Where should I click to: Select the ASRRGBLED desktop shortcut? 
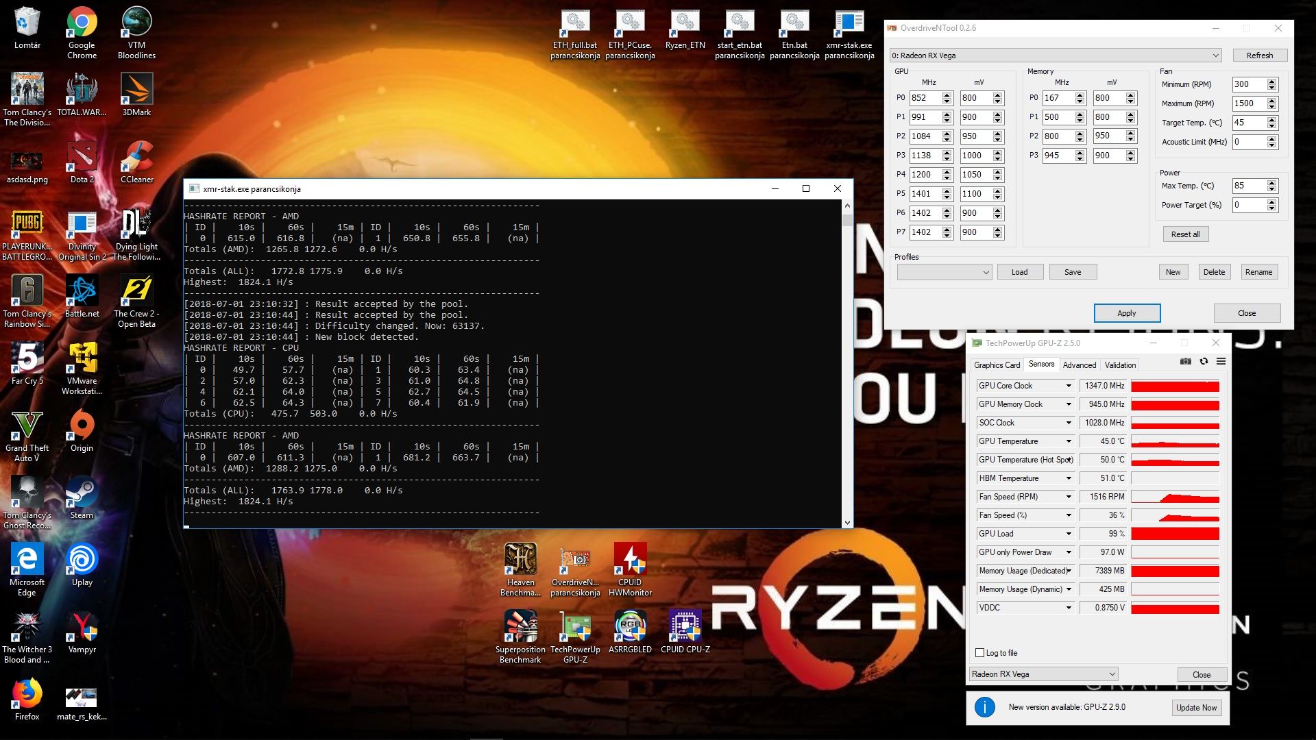(x=630, y=632)
